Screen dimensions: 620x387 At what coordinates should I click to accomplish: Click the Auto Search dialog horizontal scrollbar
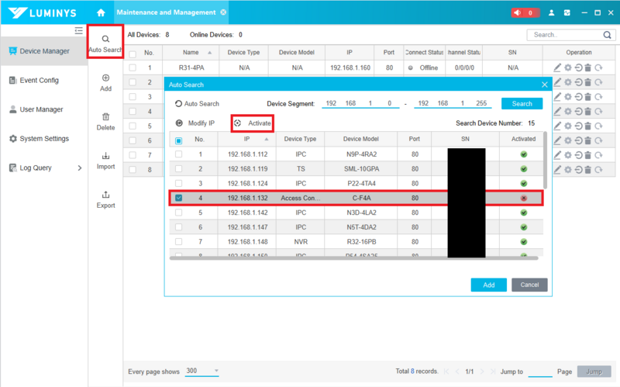click(x=354, y=258)
